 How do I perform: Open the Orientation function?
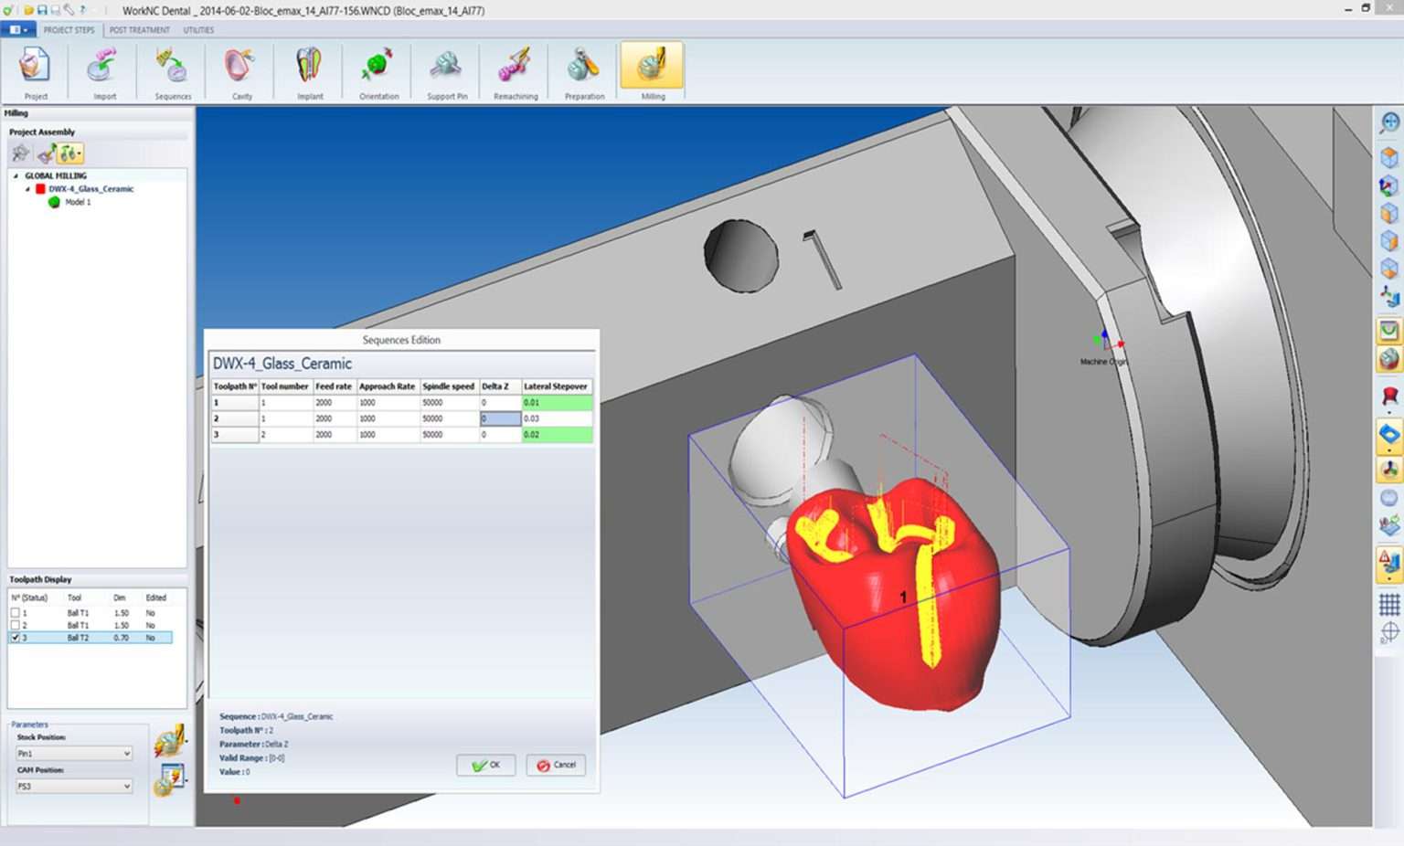click(377, 71)
